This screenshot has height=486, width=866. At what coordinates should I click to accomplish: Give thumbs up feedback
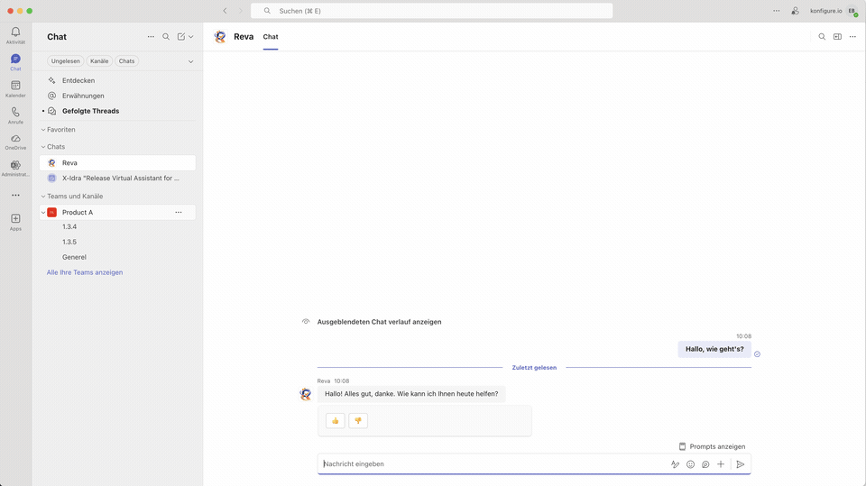point(336,421)
